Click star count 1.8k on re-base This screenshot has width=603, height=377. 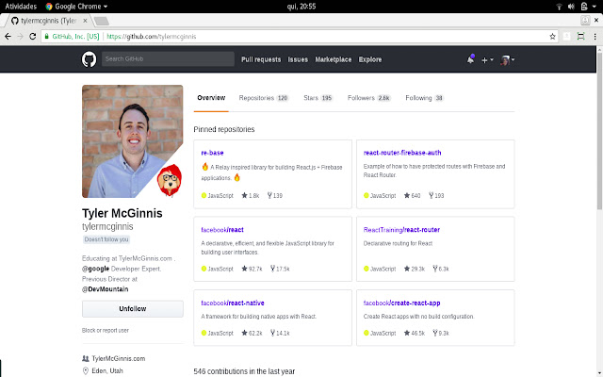251,195
